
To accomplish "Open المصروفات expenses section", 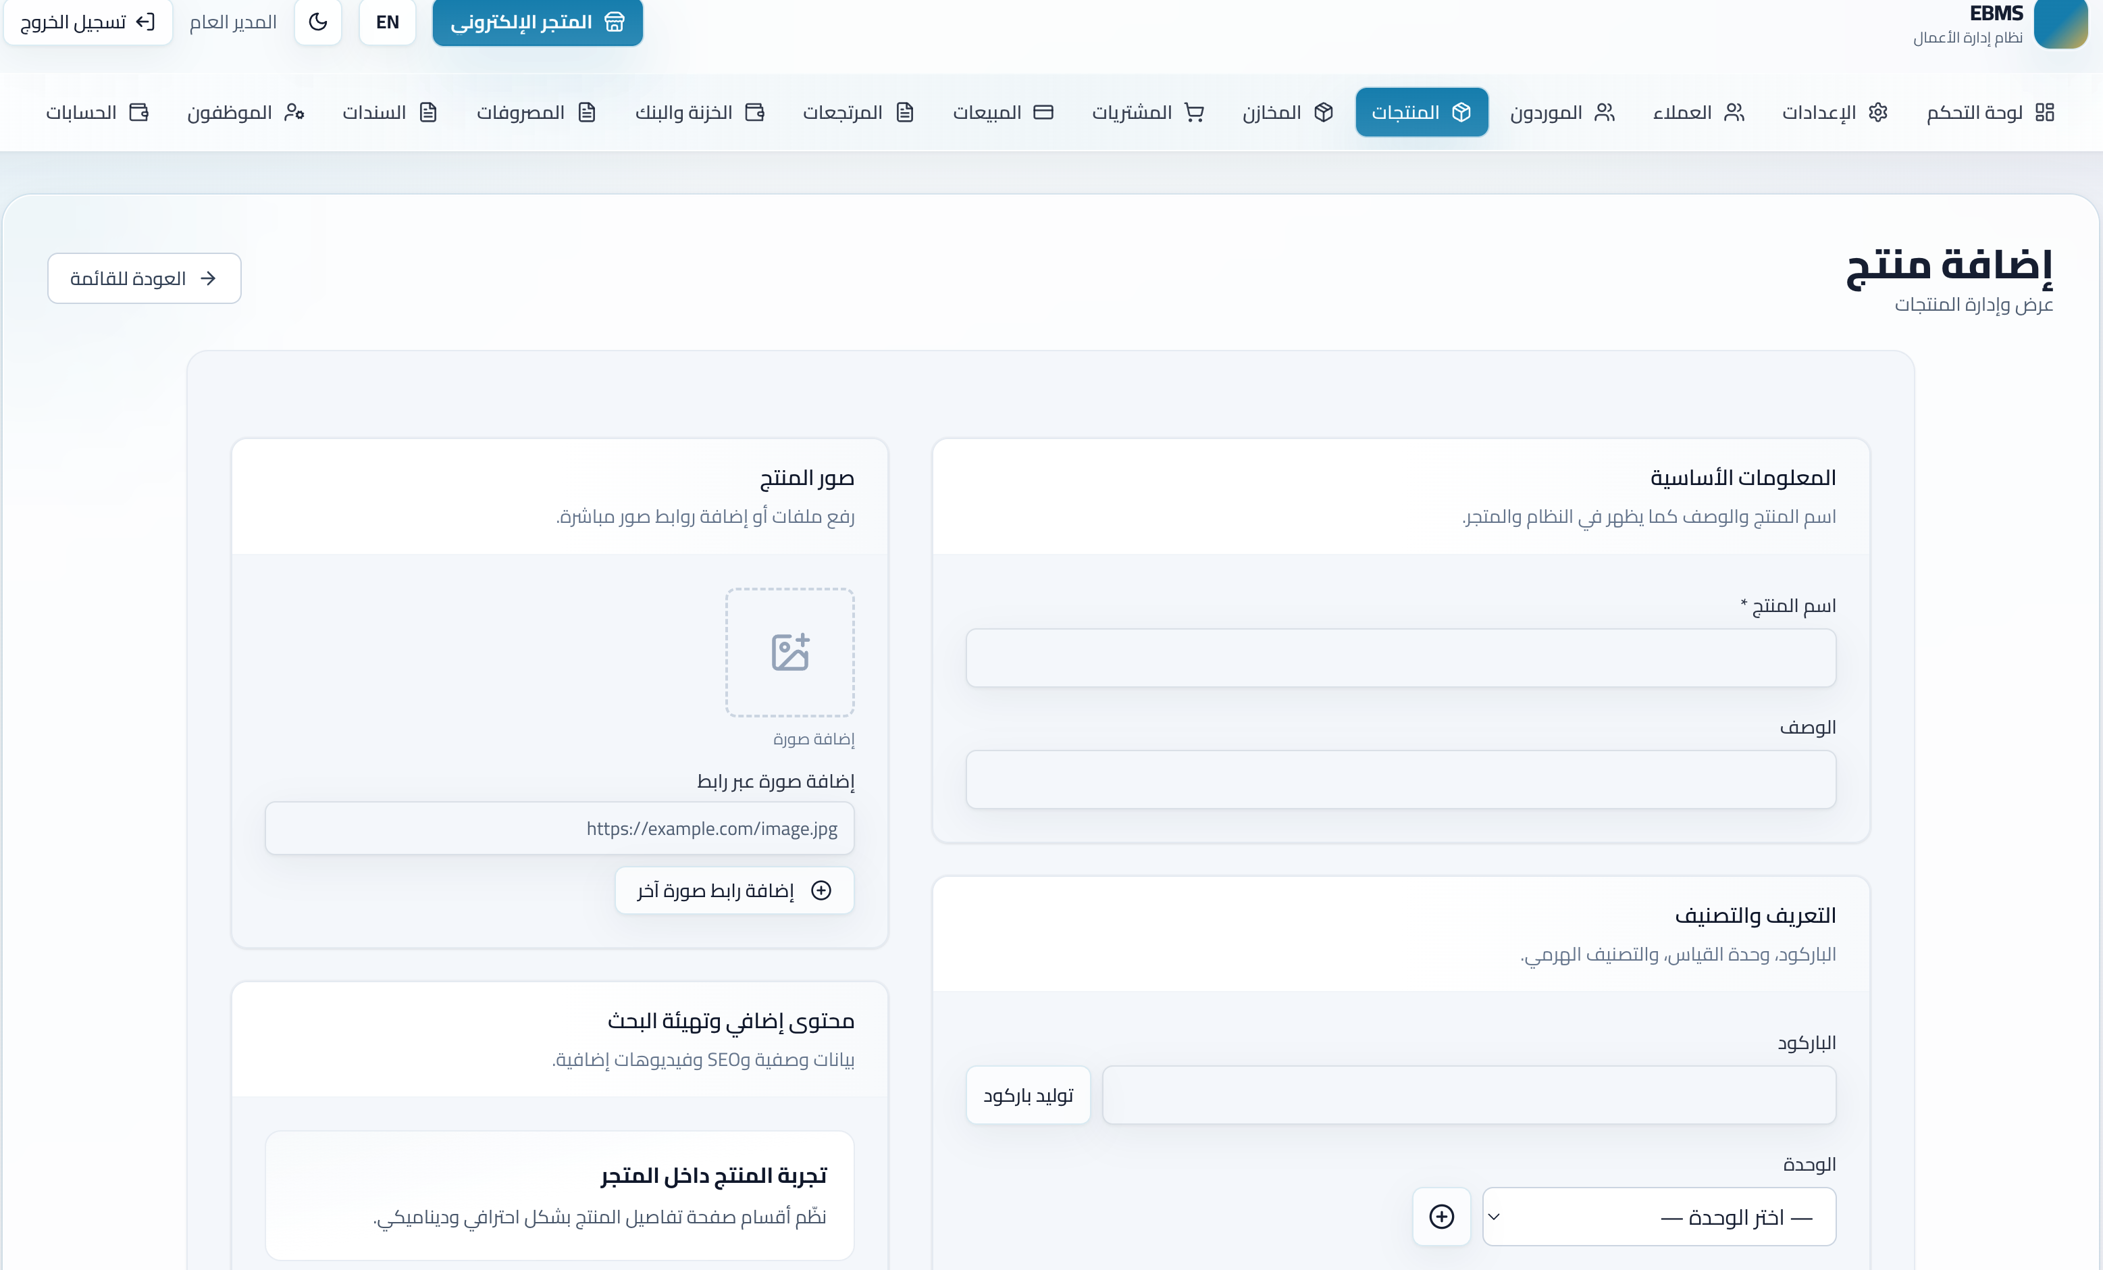I will point(536,113).
